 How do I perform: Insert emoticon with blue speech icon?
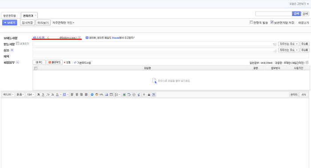click(x=92, y=95)
